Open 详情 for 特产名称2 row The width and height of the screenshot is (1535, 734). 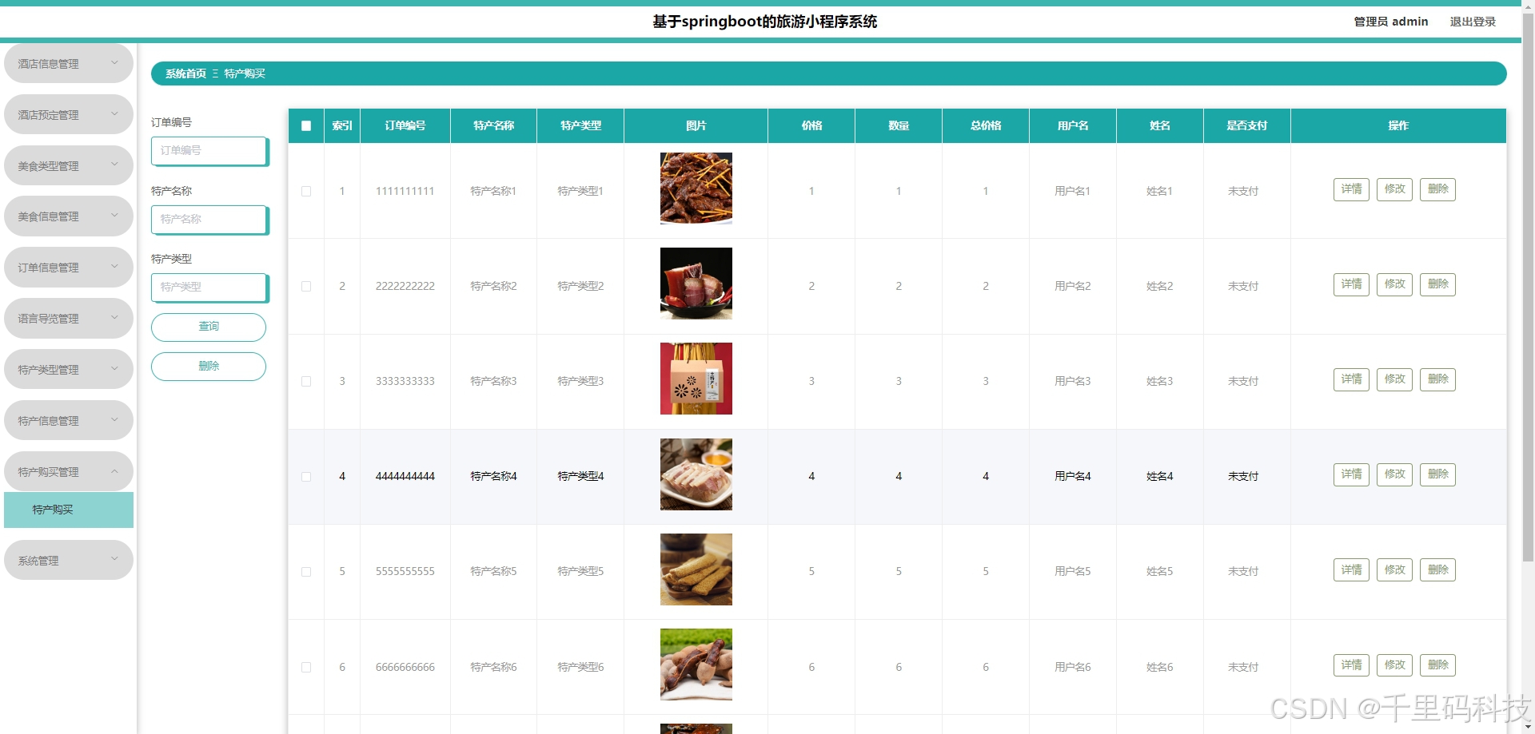1351,284
